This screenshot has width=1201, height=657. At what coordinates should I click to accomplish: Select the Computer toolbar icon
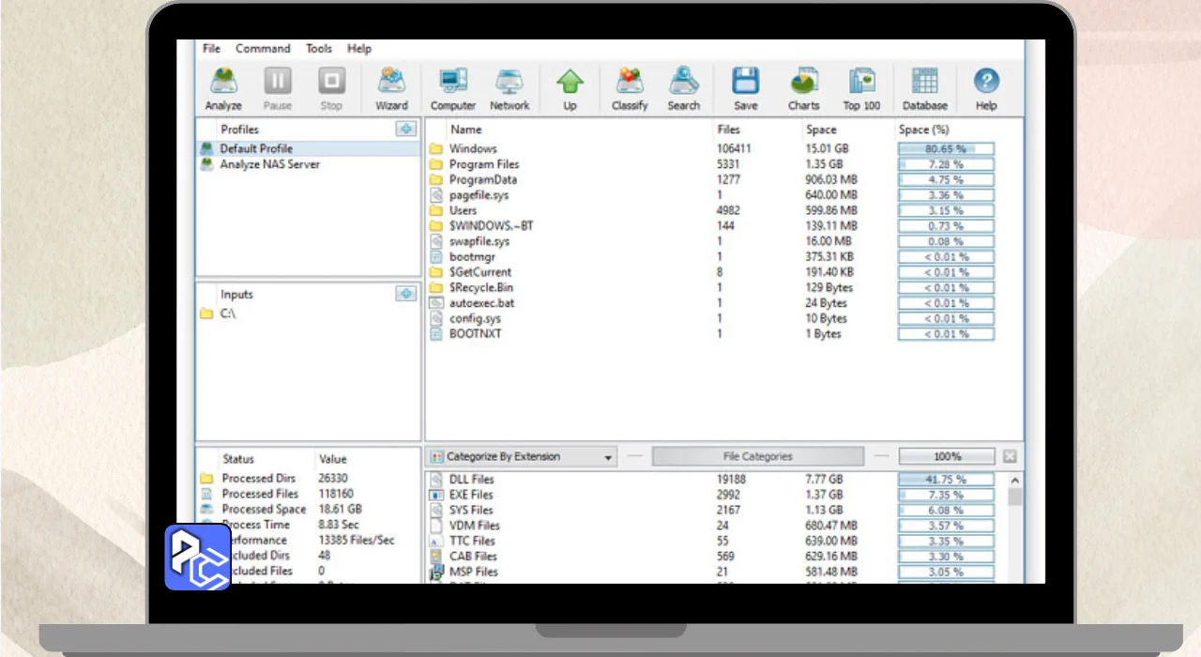(453, 88)
